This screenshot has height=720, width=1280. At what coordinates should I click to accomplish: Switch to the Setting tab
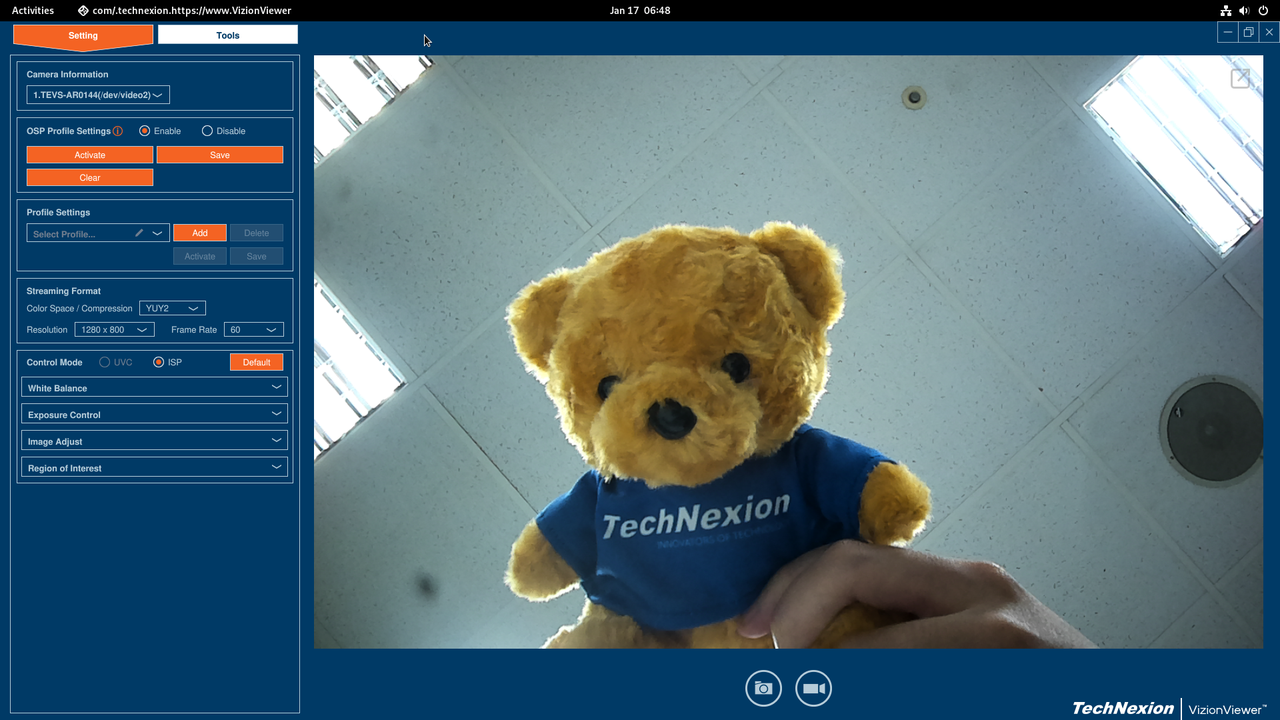[x=83, y=35]
